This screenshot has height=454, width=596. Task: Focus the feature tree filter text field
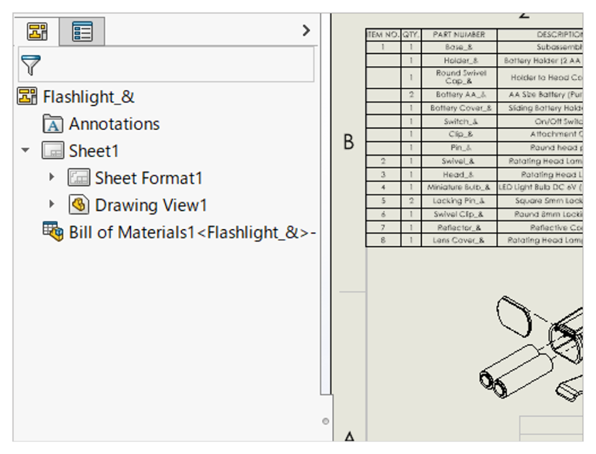click(176, 64)
